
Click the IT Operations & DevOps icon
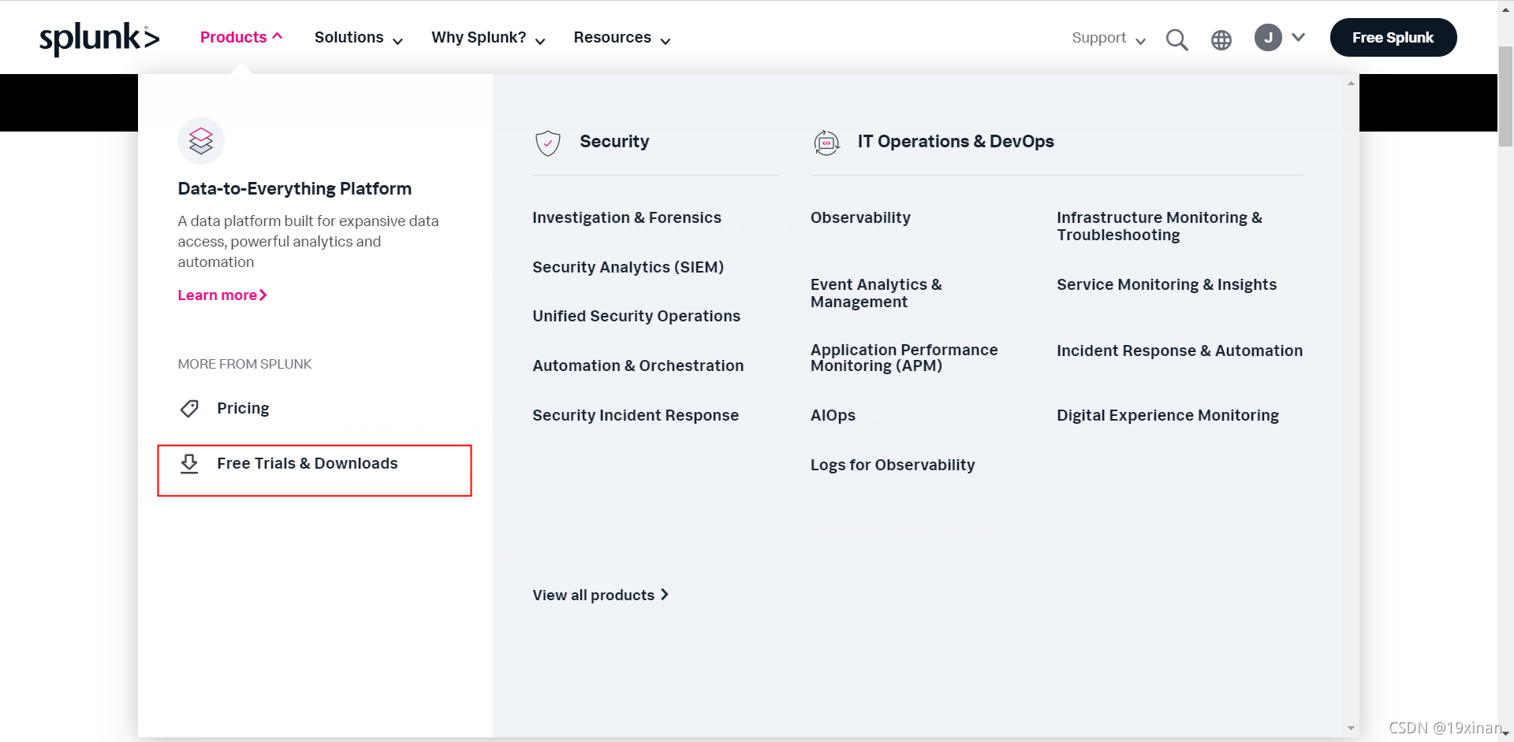click(x=826, y=143)
